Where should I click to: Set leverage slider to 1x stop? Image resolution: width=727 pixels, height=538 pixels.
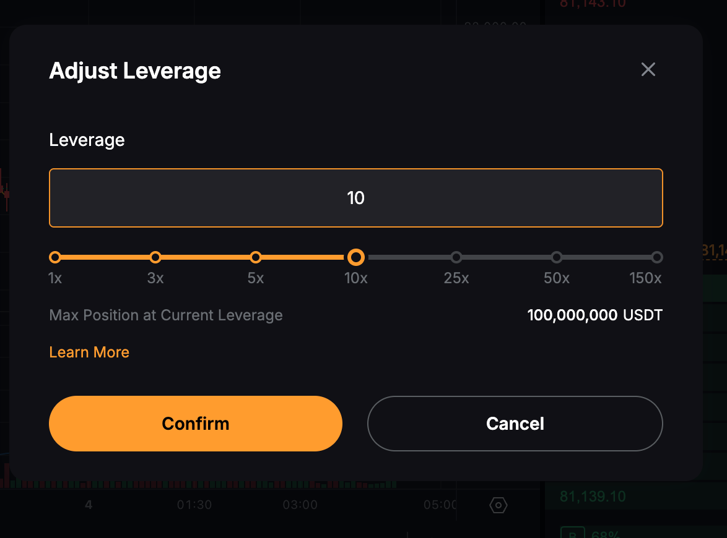pos(55,257)
